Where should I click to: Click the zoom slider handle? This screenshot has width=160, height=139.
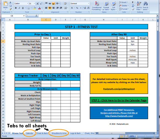pyautogui.click(x=145, y=136)
